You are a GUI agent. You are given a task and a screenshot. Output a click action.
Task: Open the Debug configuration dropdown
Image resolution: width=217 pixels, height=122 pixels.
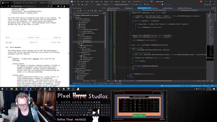point(99,4)
